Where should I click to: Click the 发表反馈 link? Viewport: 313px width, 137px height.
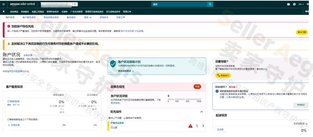(x=28, y=55)
